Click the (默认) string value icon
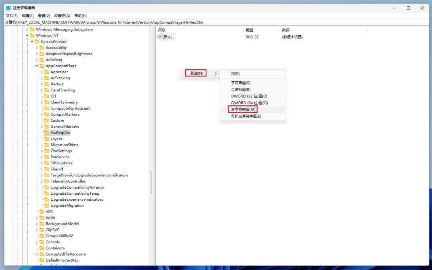The width and height of the screenshot is (432, 270). coord(160,37)
